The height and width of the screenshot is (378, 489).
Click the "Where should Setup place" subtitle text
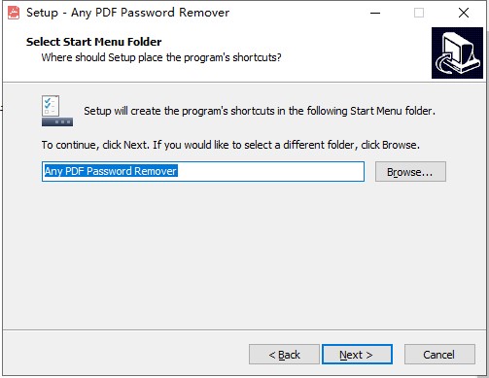(x=161, y=57)
